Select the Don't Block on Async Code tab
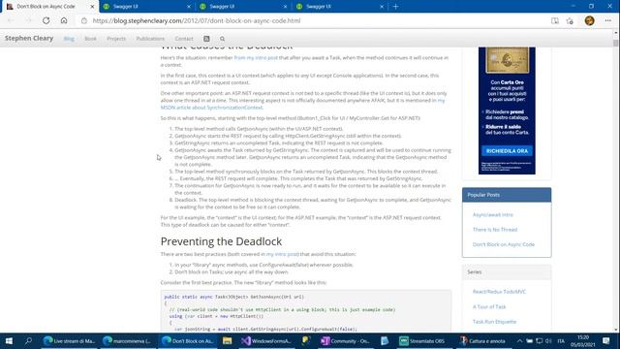Screen dimensions: 620x349 coord(49,7)
